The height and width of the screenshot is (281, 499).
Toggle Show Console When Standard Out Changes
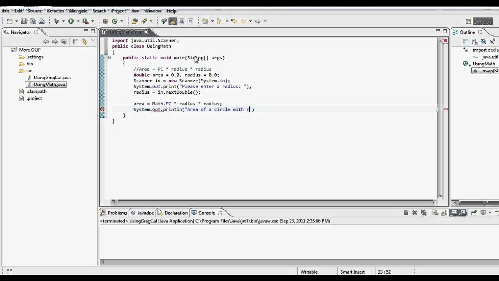tap(453, 213)
